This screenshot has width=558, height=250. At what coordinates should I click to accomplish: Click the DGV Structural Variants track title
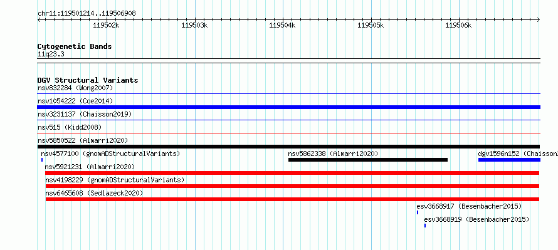pyautogui.click(x=88, y=80)
